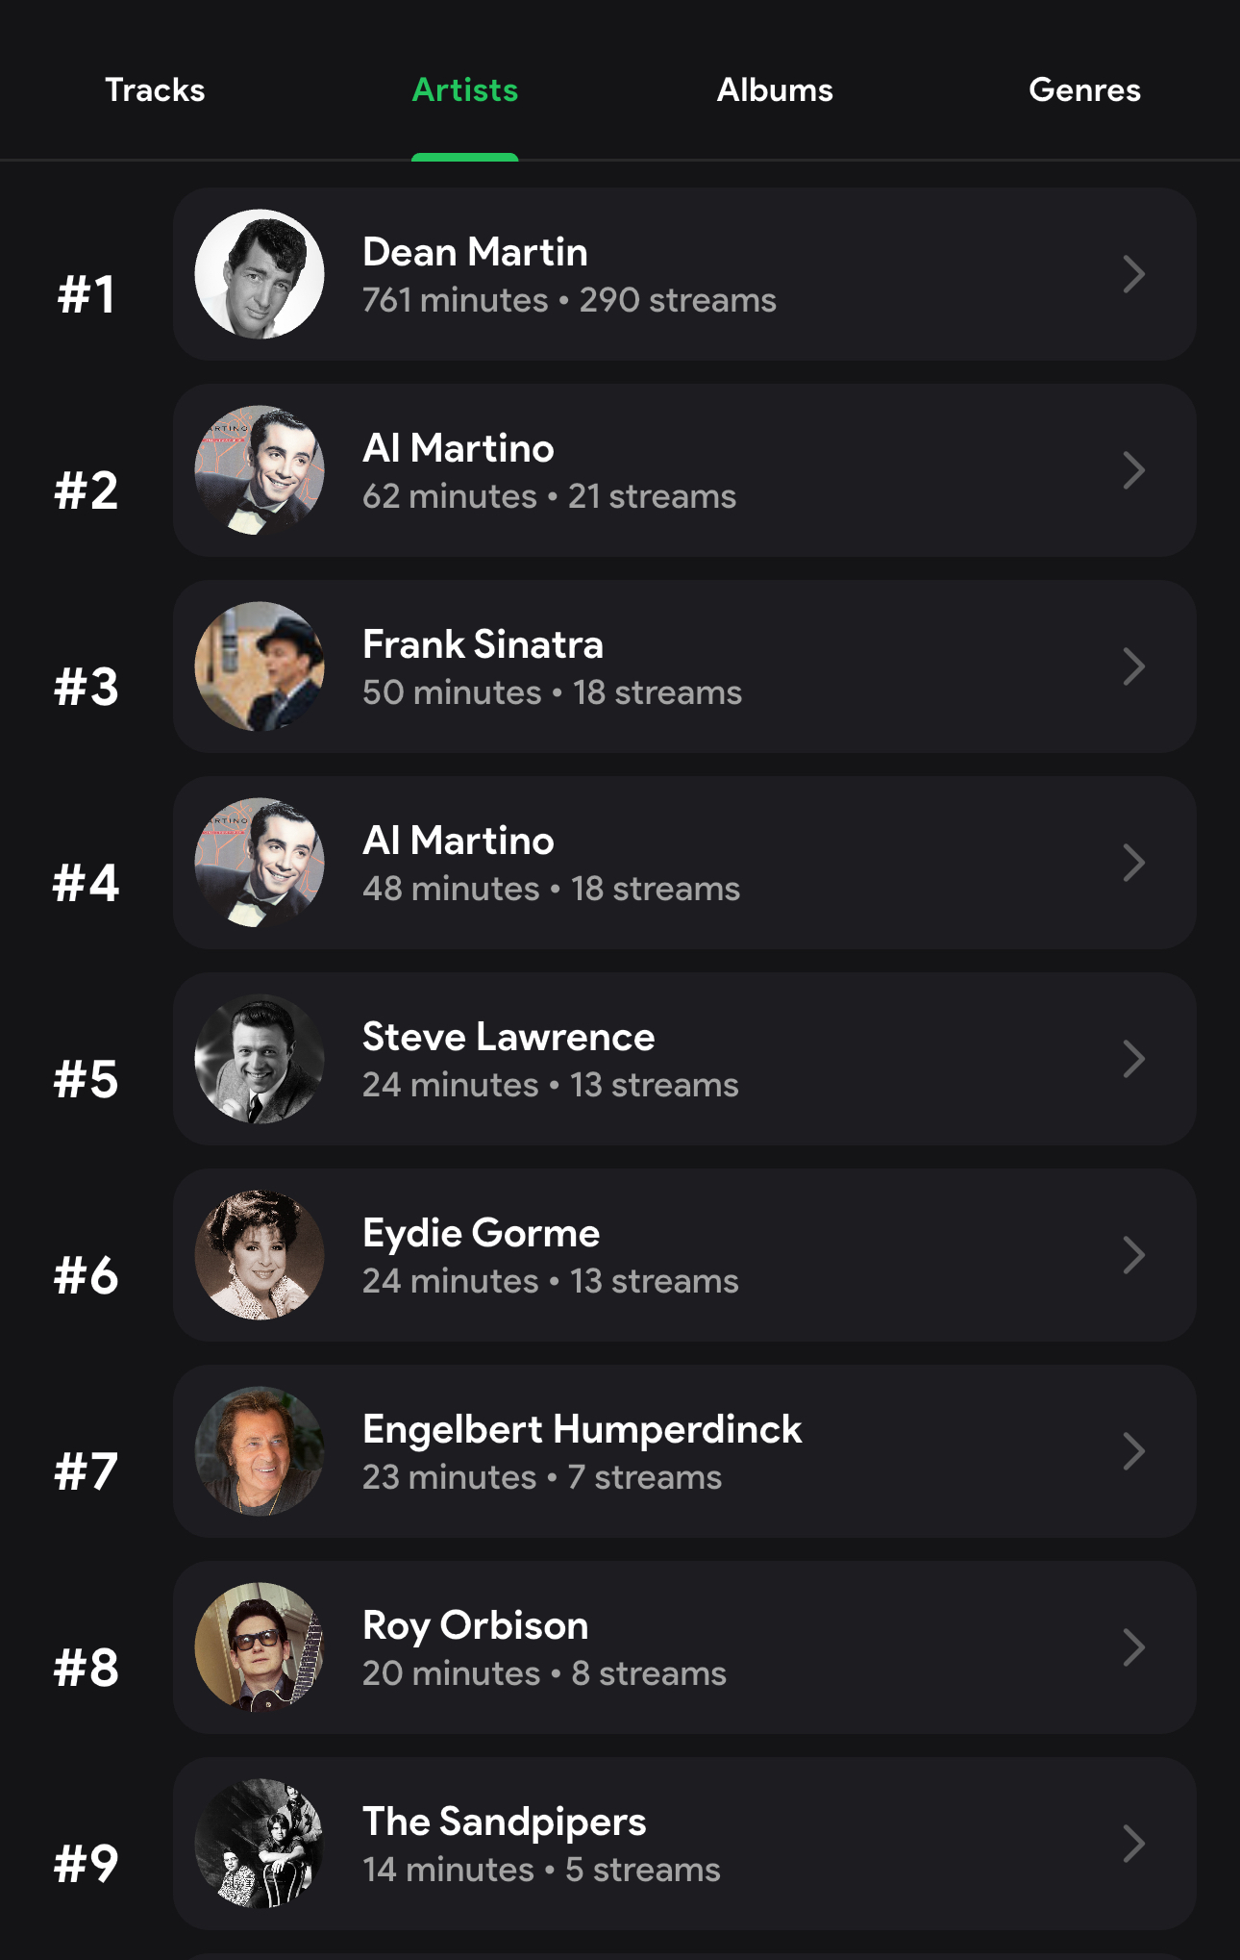Select the Genres tab
The width and height of the screenshot is (1240, 1960).
click(1084, 90)
